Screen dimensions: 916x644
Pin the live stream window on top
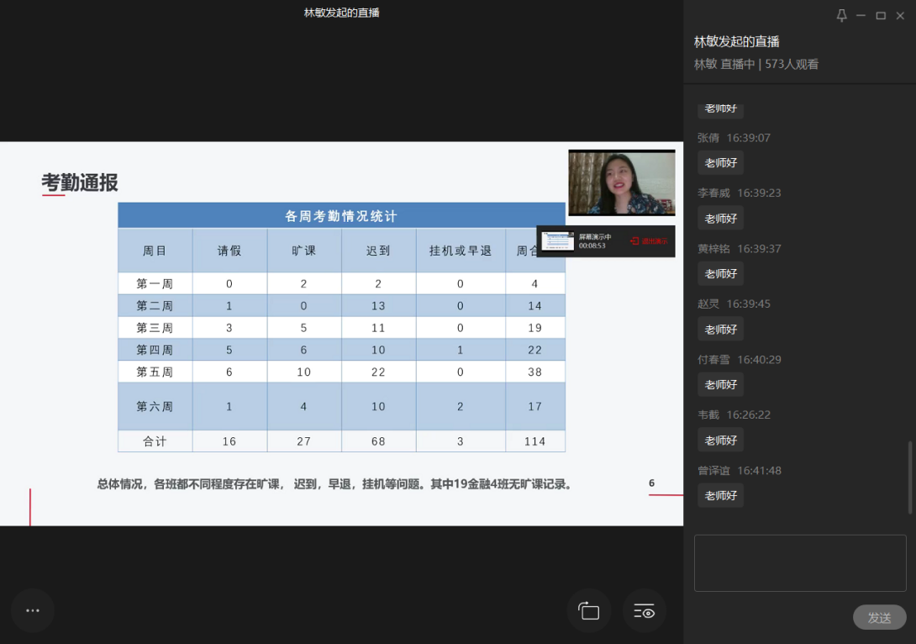pyautogui.click(x=841, y=16)
